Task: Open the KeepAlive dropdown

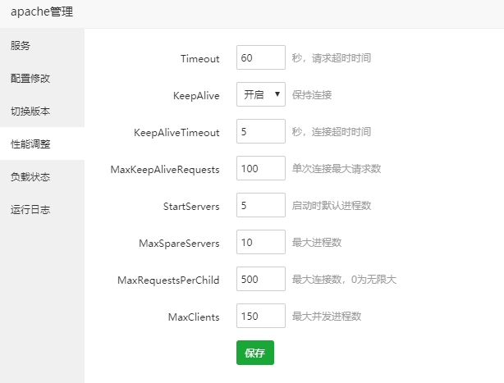Action: [261, 94]
